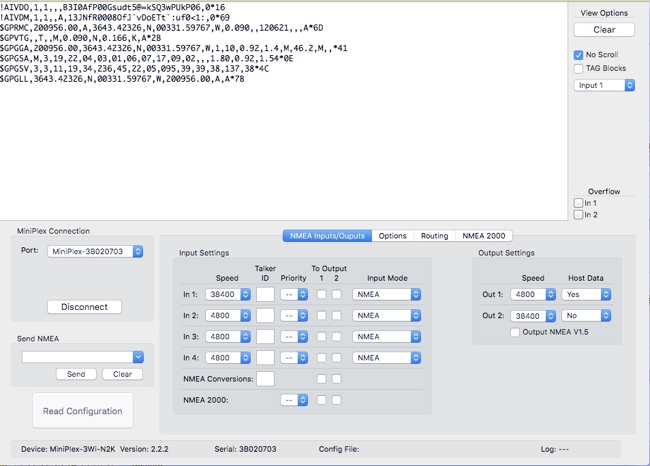
Task: Change the In 4 speed dropdown
Action: [228, 358]
